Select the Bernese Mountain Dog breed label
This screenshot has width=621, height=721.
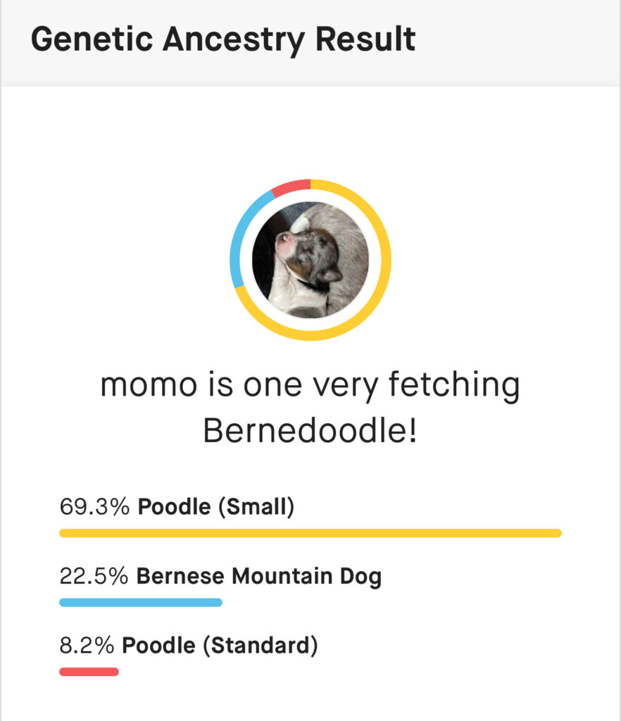(x=258, y=577)
